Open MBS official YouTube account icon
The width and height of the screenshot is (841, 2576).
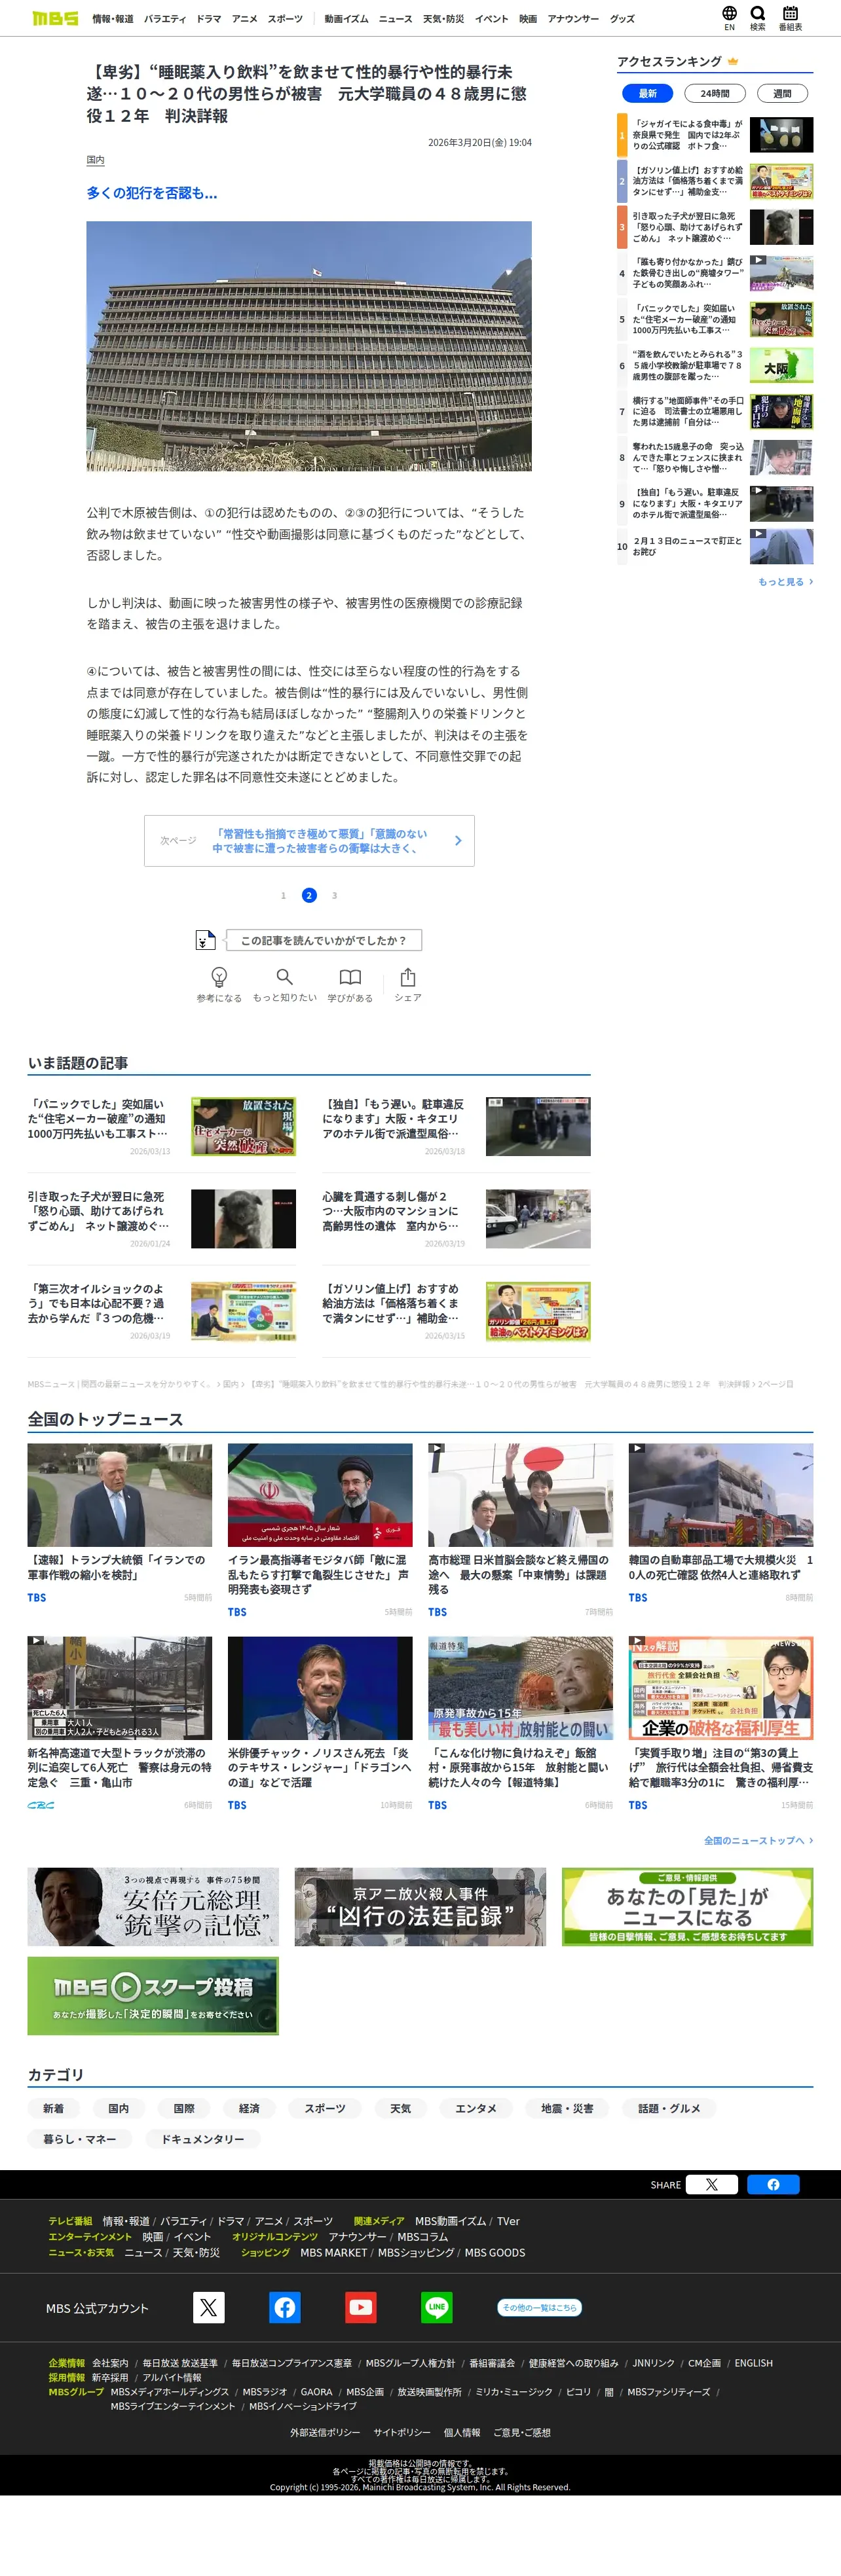pos(361,2307)
